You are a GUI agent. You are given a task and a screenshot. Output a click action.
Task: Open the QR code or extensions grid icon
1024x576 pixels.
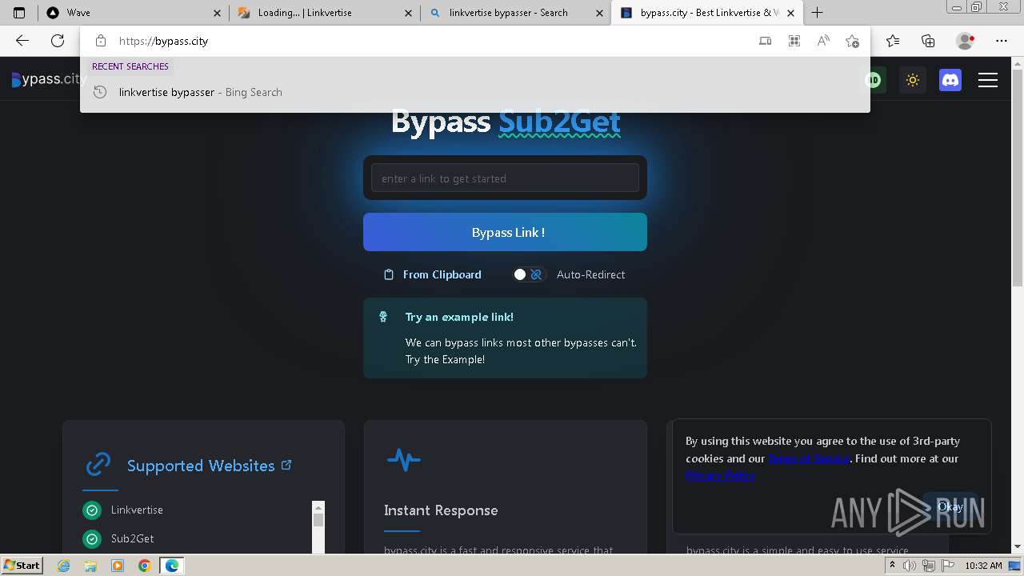click(x=794, y=41)
